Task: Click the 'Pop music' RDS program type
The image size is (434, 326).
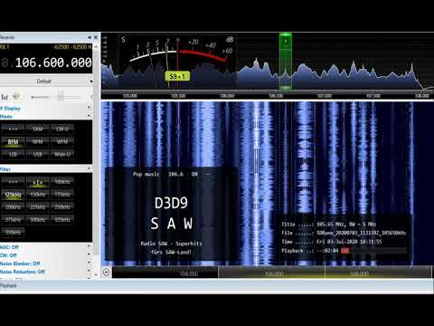Action: 146,174
